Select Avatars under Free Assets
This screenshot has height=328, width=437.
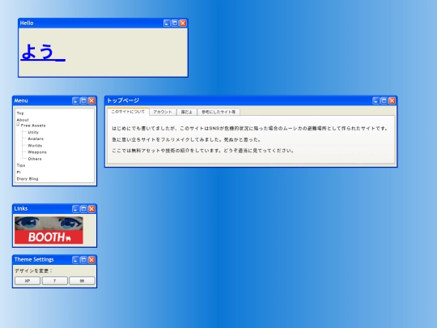tap(36, 138)
